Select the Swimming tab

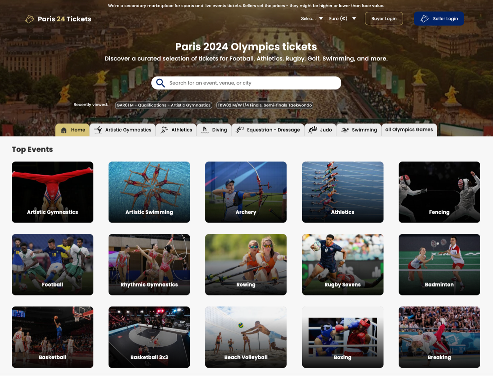[359, 130]
